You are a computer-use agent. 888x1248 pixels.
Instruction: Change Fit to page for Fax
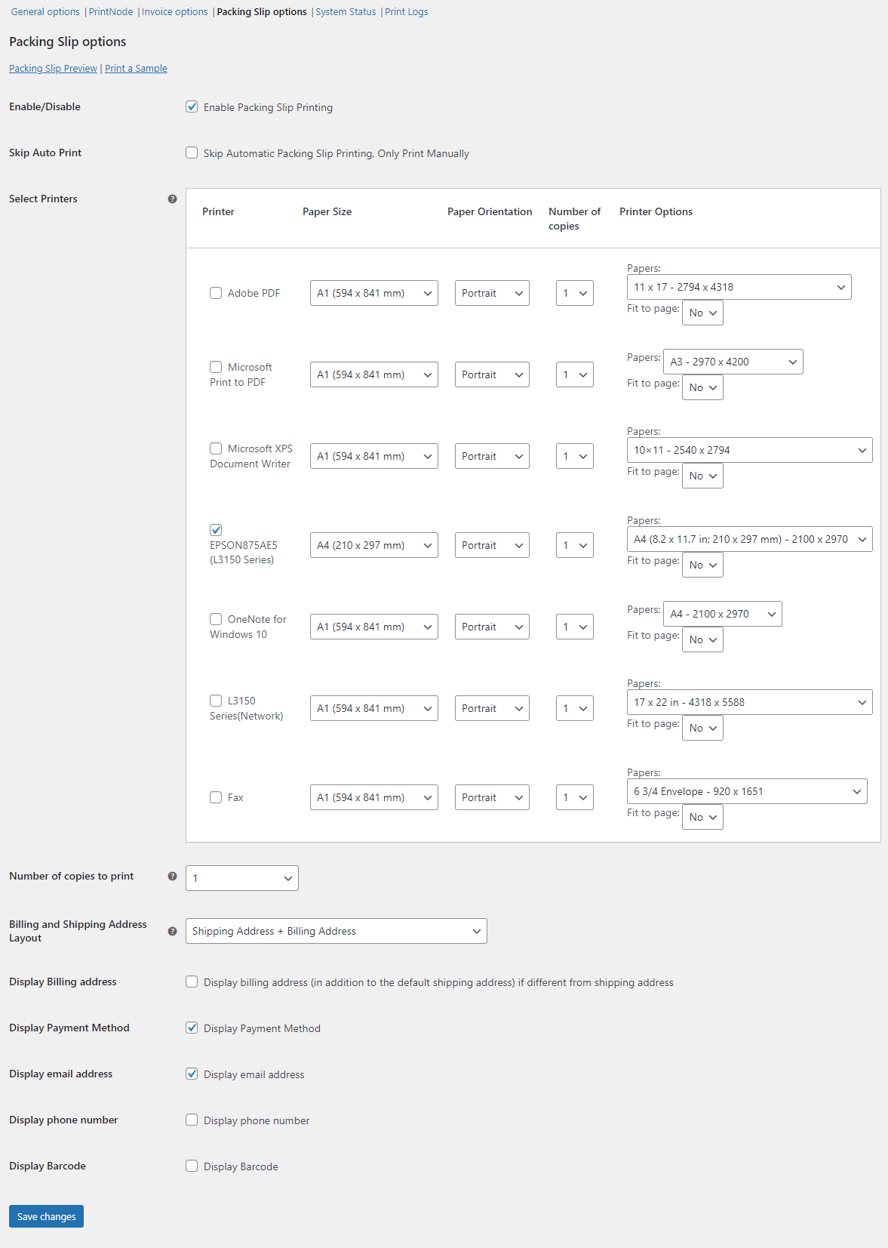tap(702, 817)
